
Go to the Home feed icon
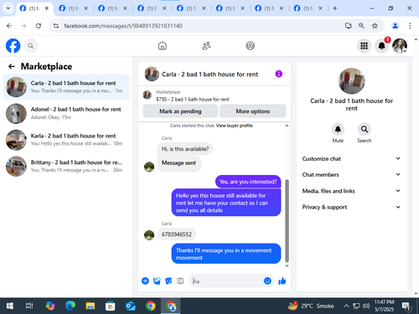163,46
